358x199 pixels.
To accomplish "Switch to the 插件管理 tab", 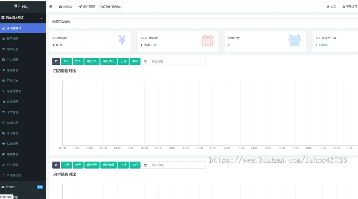I will coord(87,7).
